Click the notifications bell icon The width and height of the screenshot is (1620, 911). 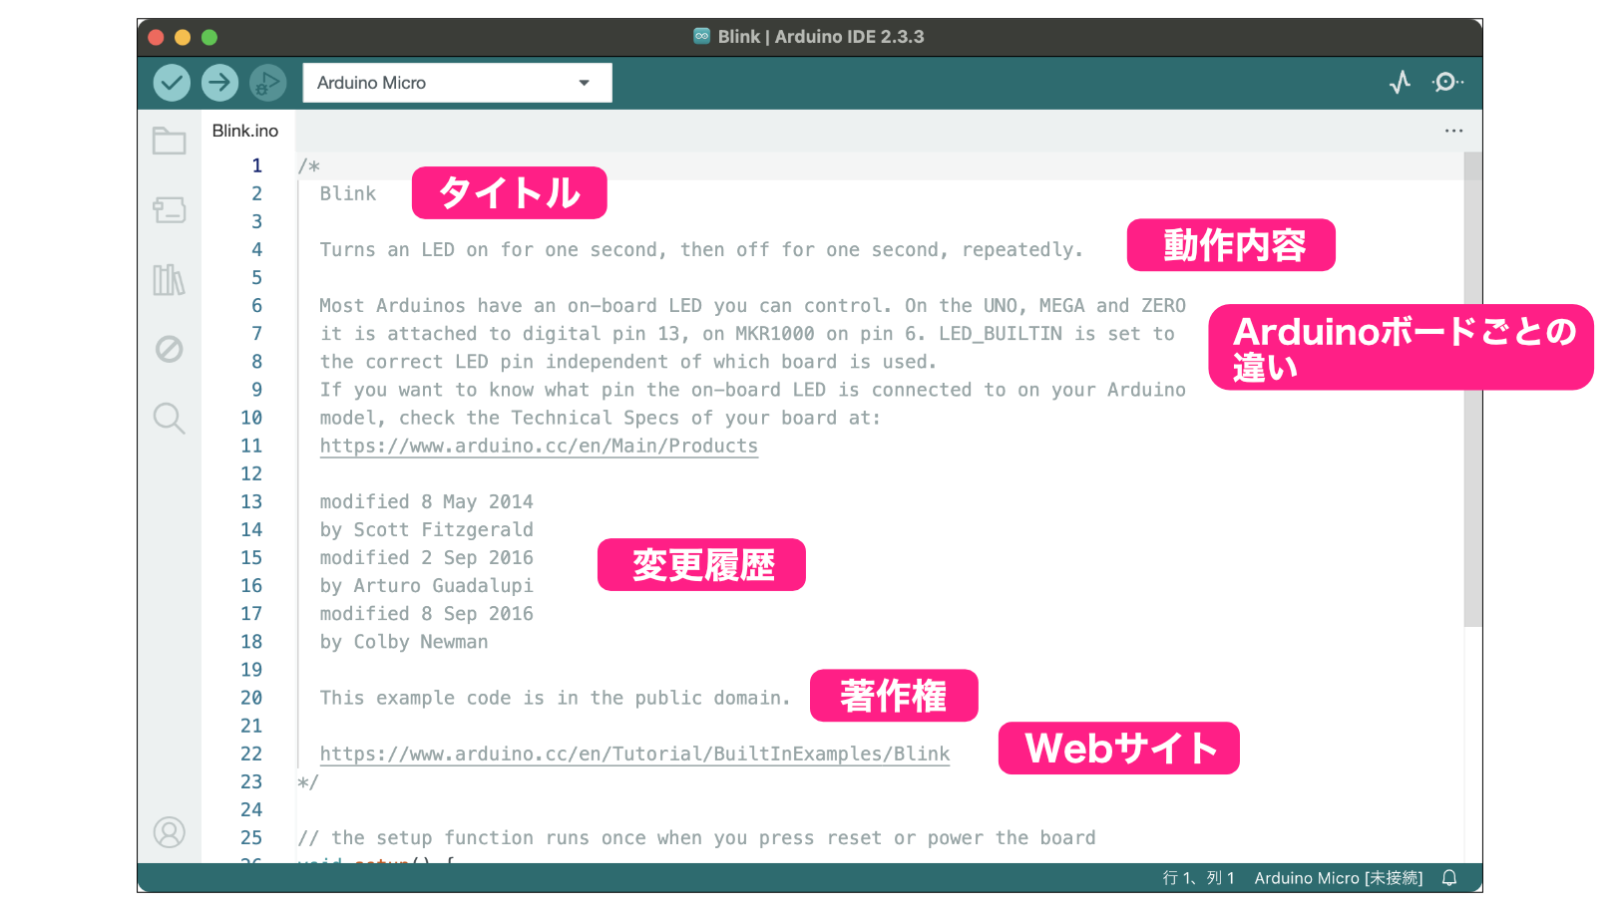(x=1449, y=878)
